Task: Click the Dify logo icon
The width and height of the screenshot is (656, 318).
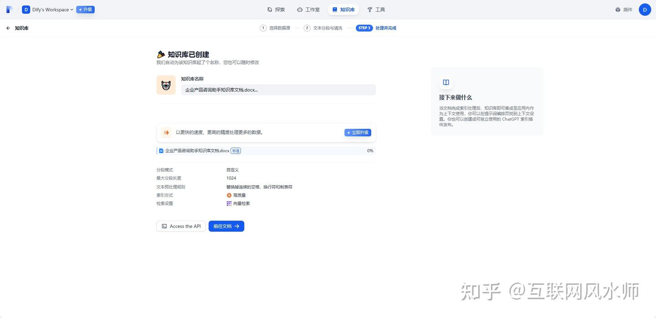Action: [9, 10]
